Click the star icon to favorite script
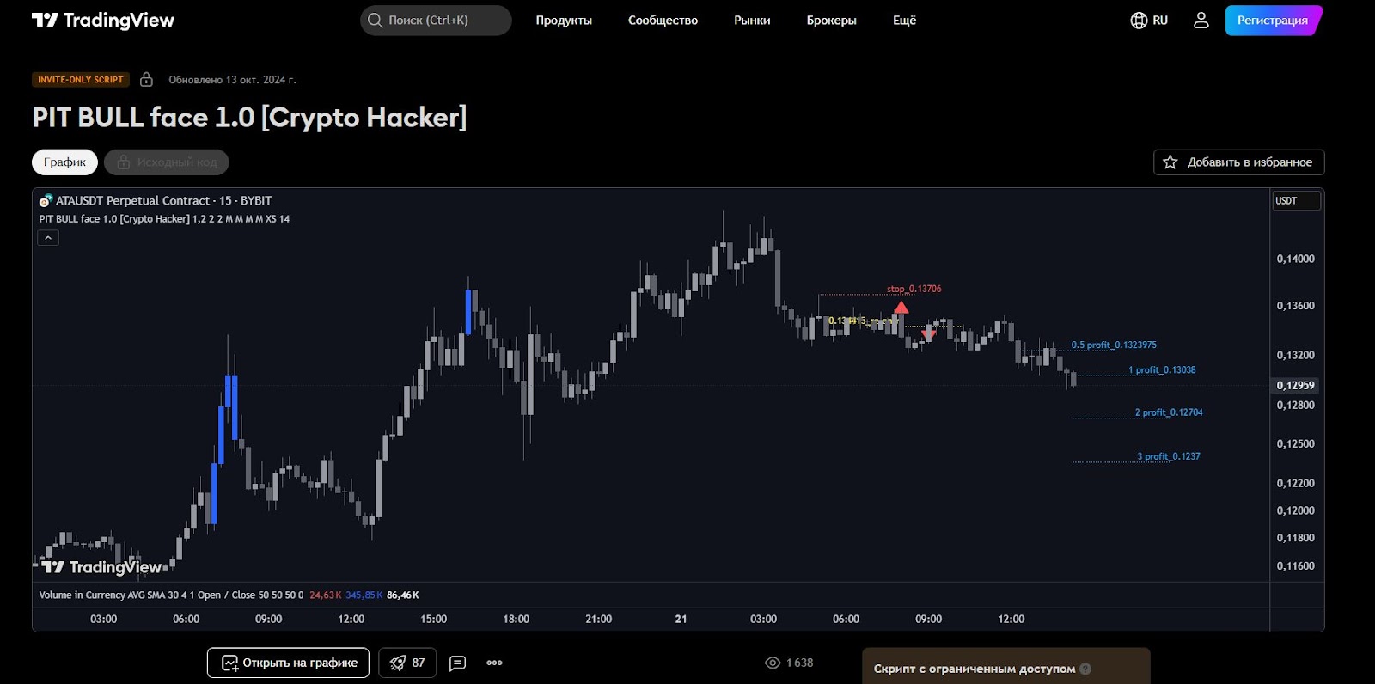The width and height of the screenshot is (1375, 684). coord(1170,162)
